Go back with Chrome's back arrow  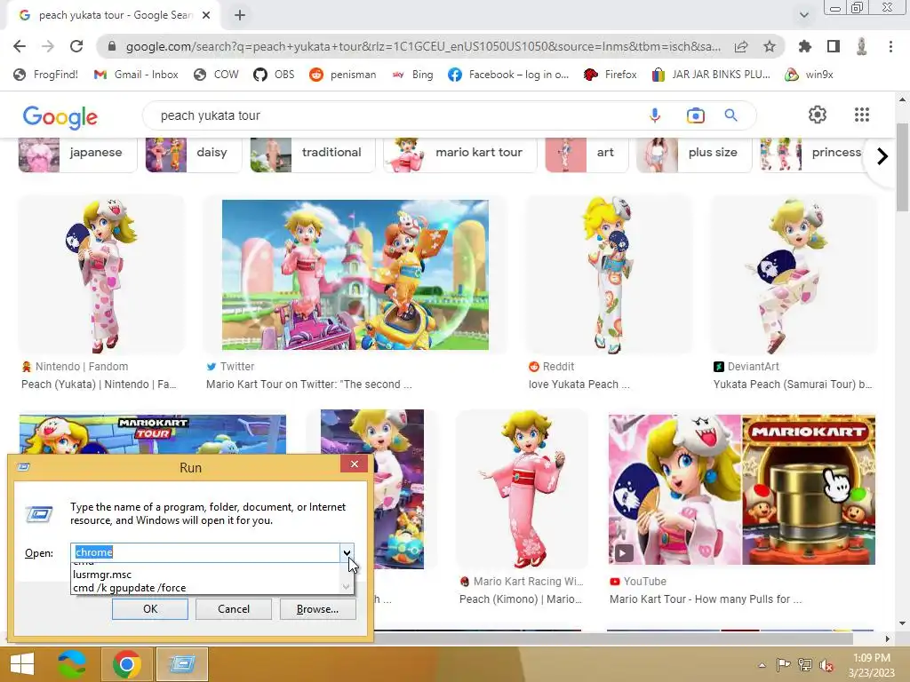tap(20, 46)
